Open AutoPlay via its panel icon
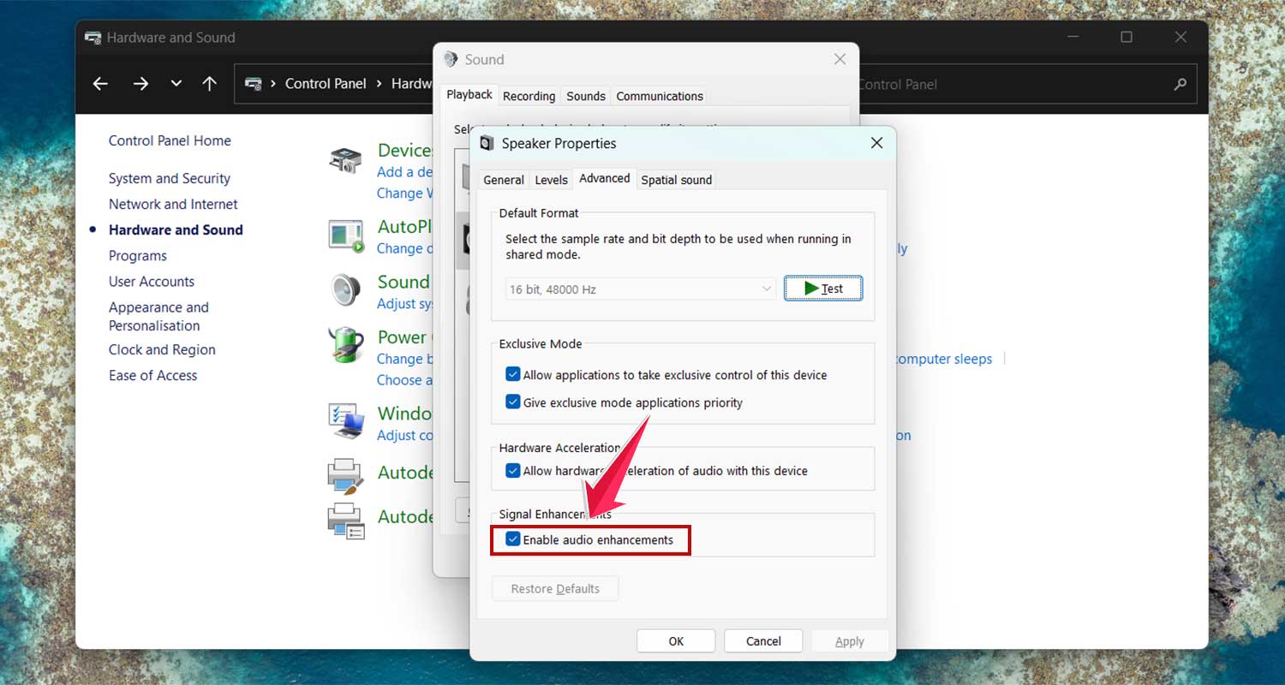 [x=345, y=235]
